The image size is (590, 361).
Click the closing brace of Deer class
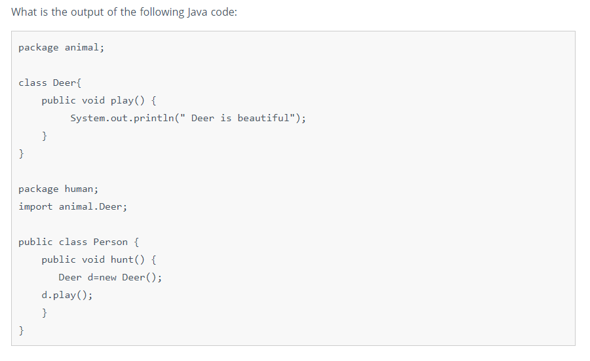(x=22, y=153)
